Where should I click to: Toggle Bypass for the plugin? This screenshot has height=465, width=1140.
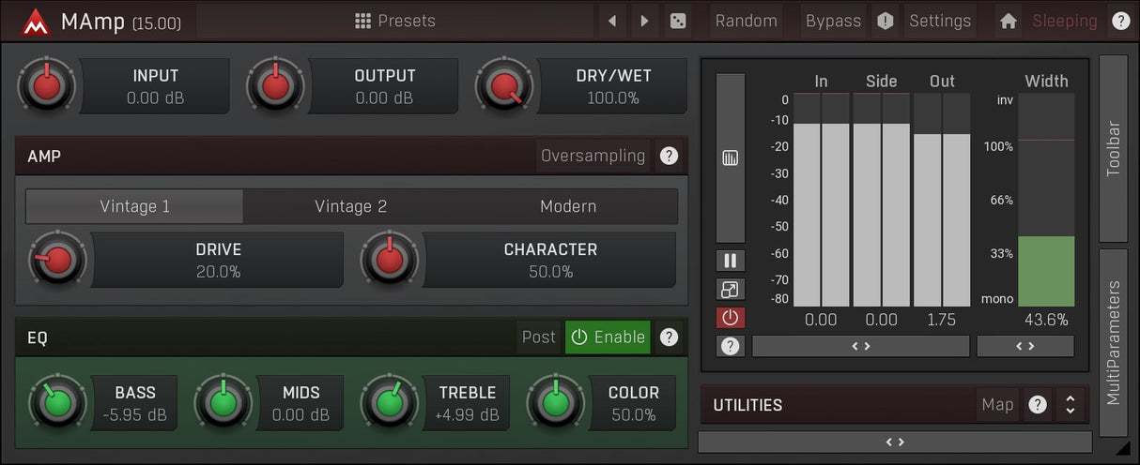832,21
